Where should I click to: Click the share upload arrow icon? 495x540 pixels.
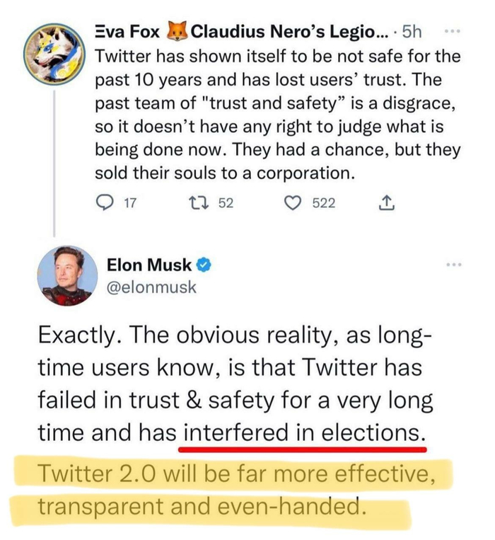pyautogui.click(x=386, y=205)
